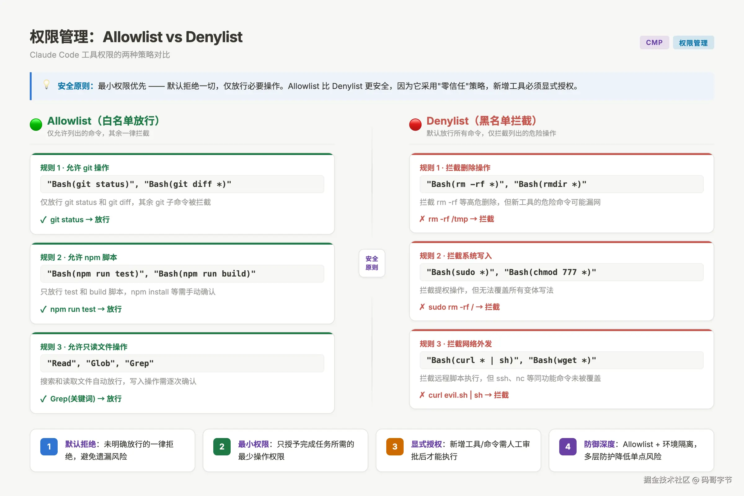
Task: Click the code block "Read", "Glob", "Grep"
Action: 182,363
